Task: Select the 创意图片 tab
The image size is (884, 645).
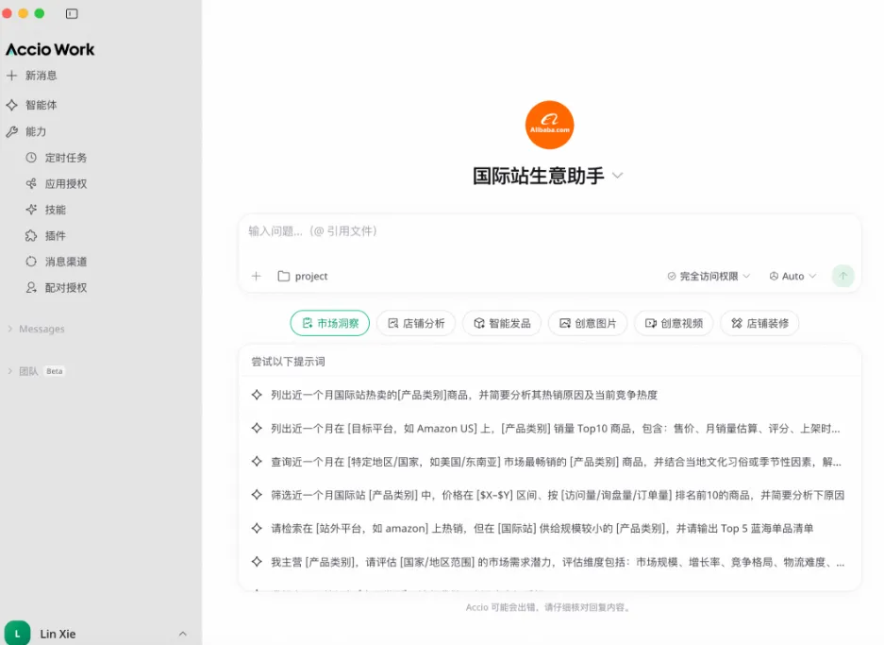Action: click(x=588, y=323)
